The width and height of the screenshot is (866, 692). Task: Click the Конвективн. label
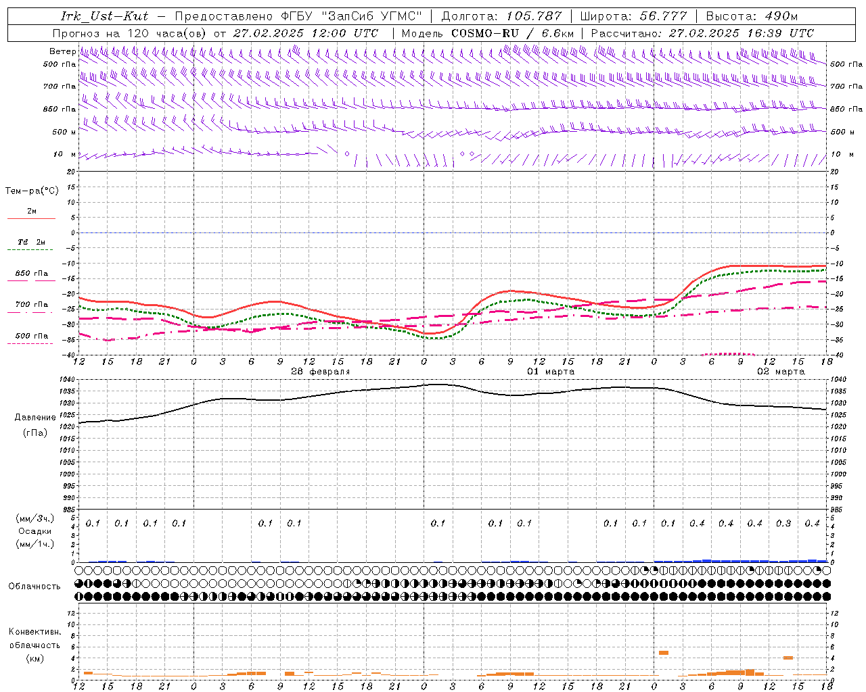(35, 632)
